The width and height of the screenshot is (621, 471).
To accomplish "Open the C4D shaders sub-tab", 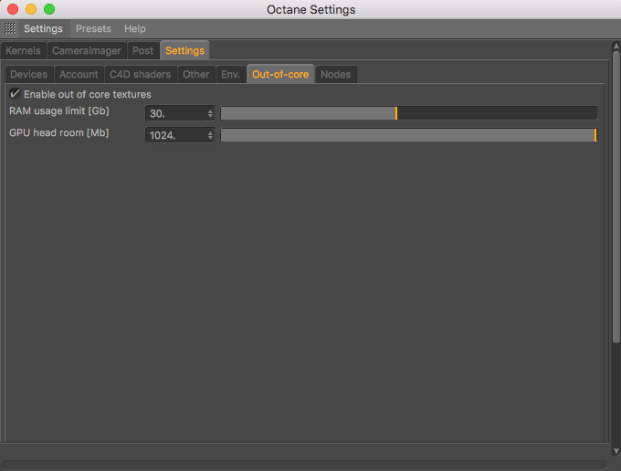I will (x=141, y=75).
